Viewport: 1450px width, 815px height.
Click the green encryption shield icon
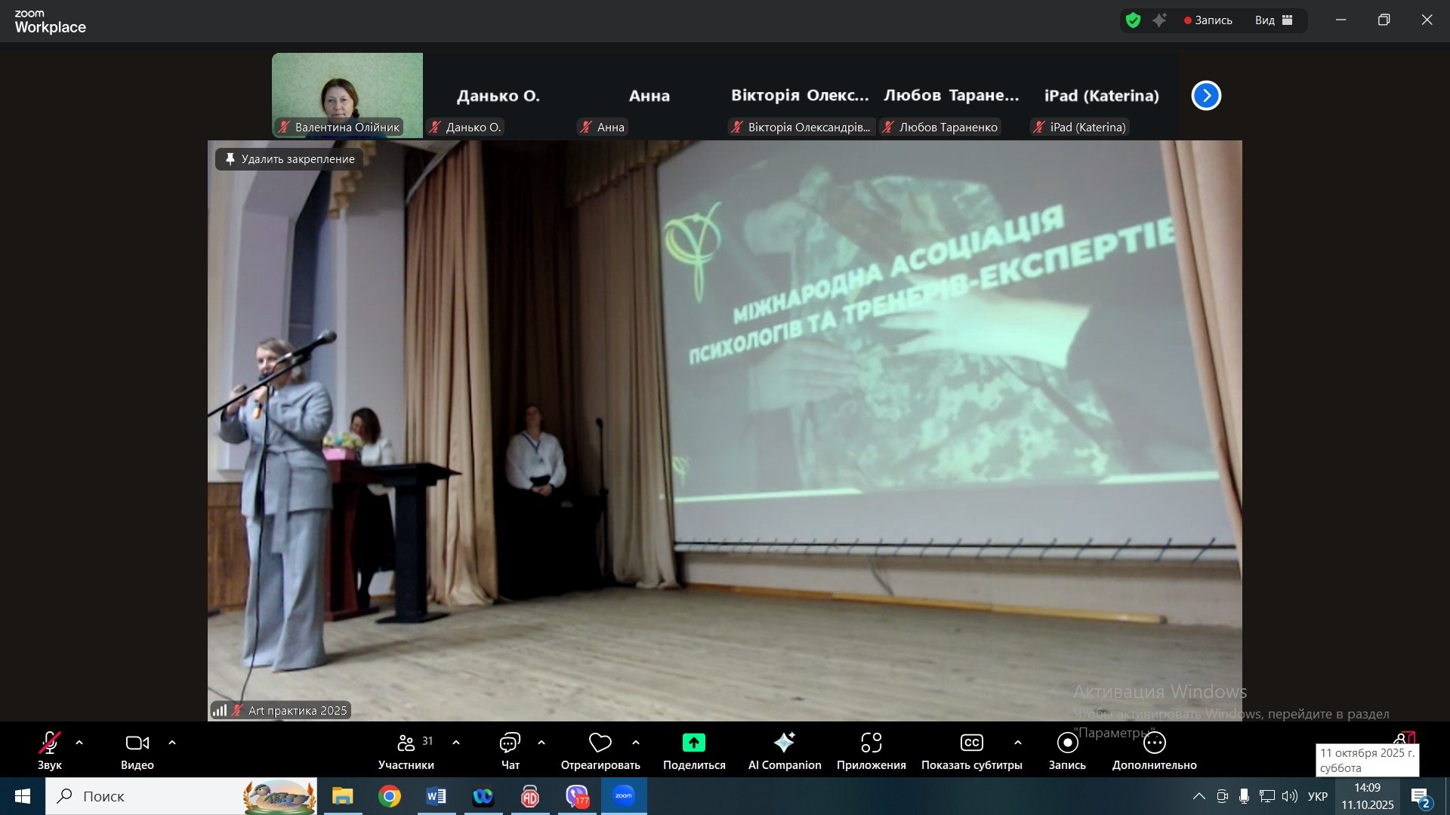[1133, 20]
